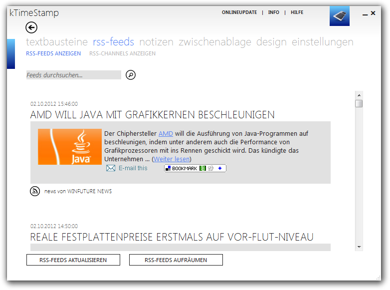Click the scrollbar down arrow

click(359, 247)
